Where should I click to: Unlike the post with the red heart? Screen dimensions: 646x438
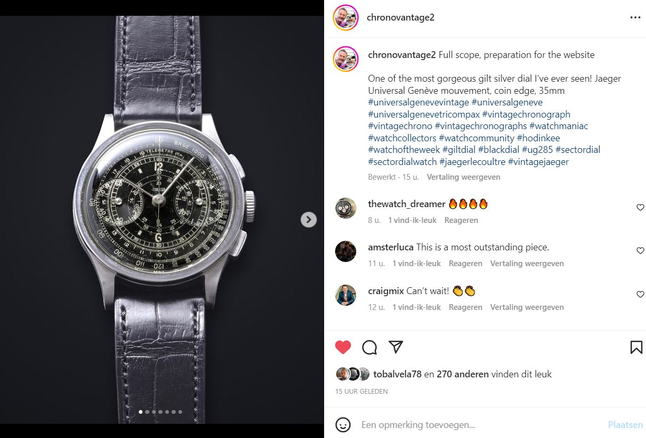[343, 347]
